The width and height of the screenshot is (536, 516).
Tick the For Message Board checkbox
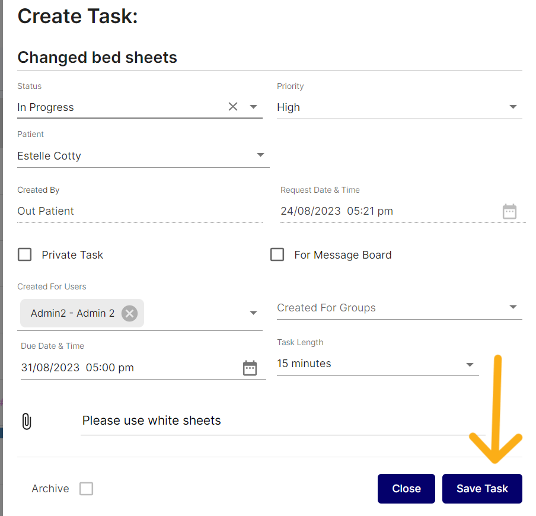pyautogui.click(x=277, y=255)
